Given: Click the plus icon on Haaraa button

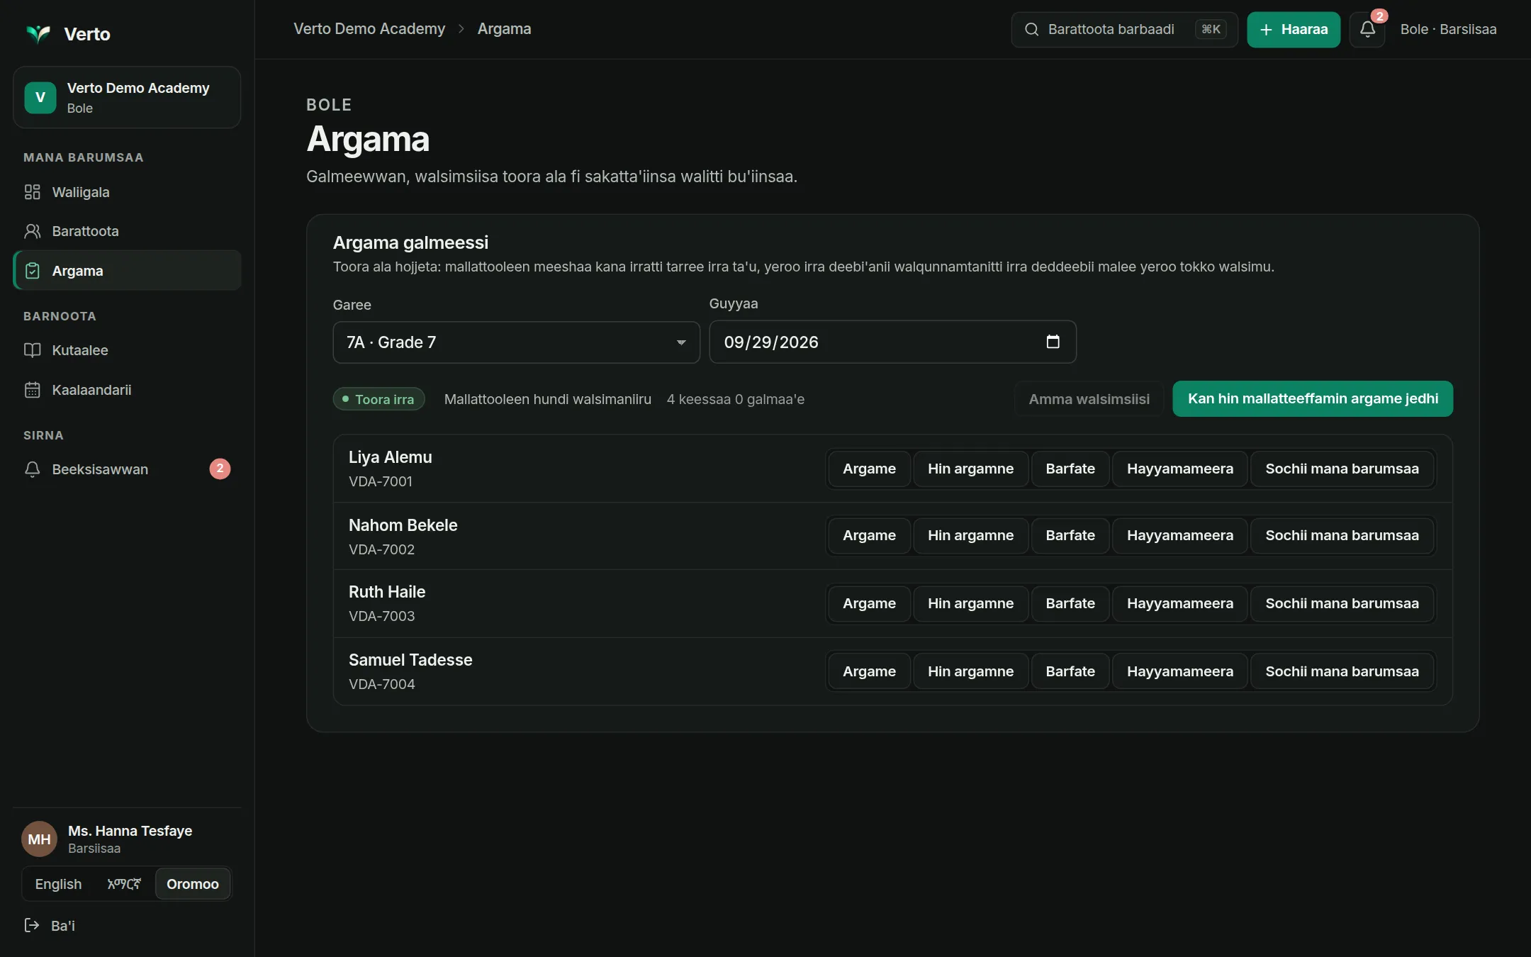Looking at the screenshot, I should (x=1267, y=30).
